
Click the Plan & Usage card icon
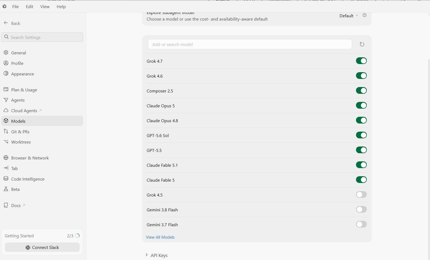[x=6, y=89]
